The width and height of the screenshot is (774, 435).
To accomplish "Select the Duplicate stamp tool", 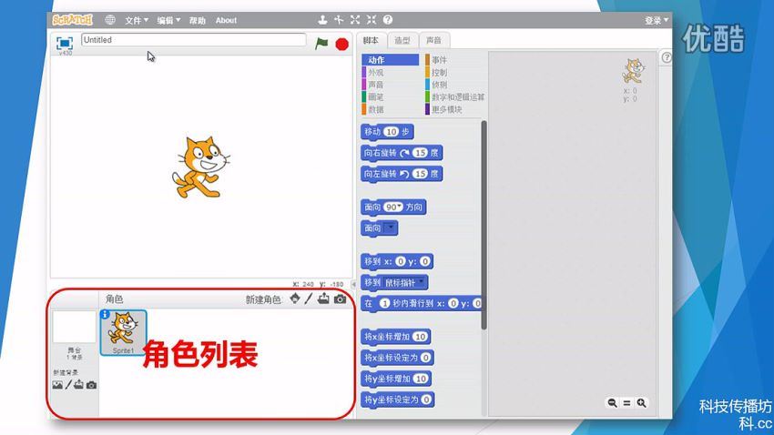I will coord(322,20).
